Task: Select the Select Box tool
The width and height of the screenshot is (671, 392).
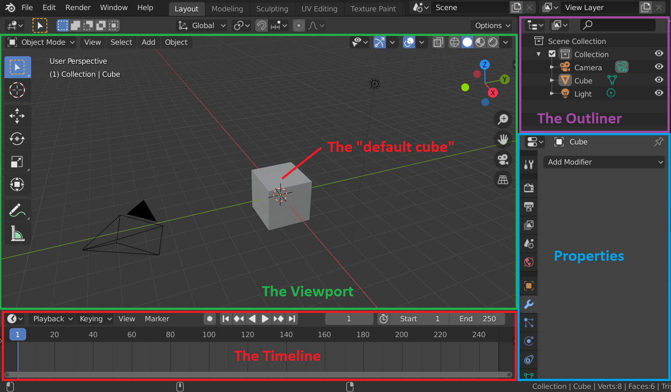Action: tap(18, 67)
